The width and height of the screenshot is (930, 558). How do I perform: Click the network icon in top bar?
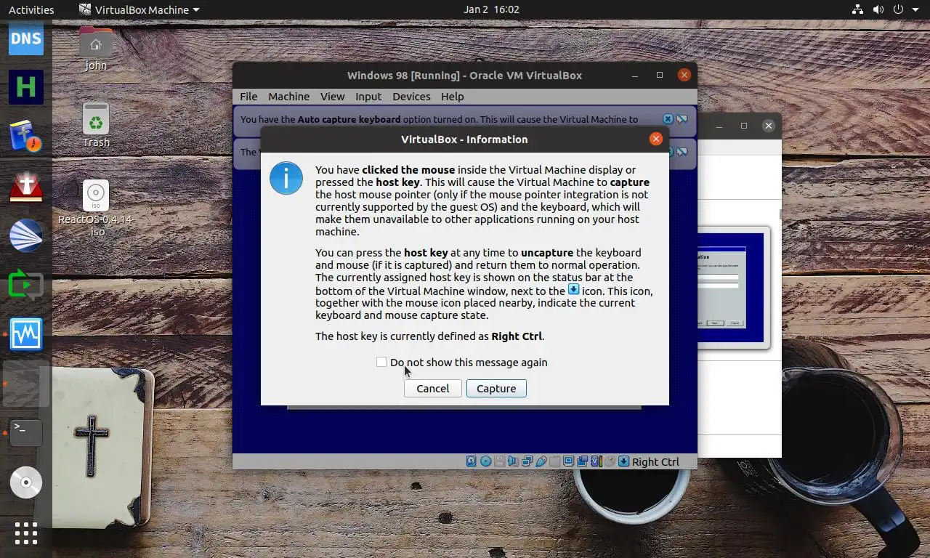[857, 9]
